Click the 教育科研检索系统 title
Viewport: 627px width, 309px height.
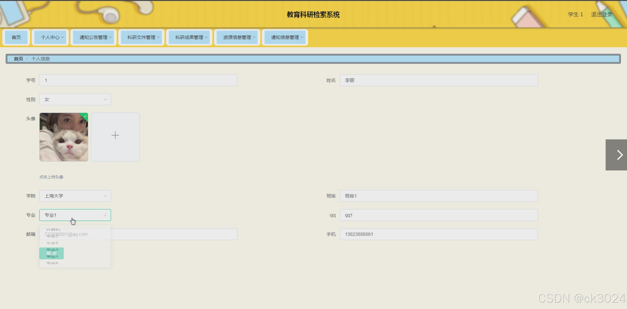coord(313,14)
